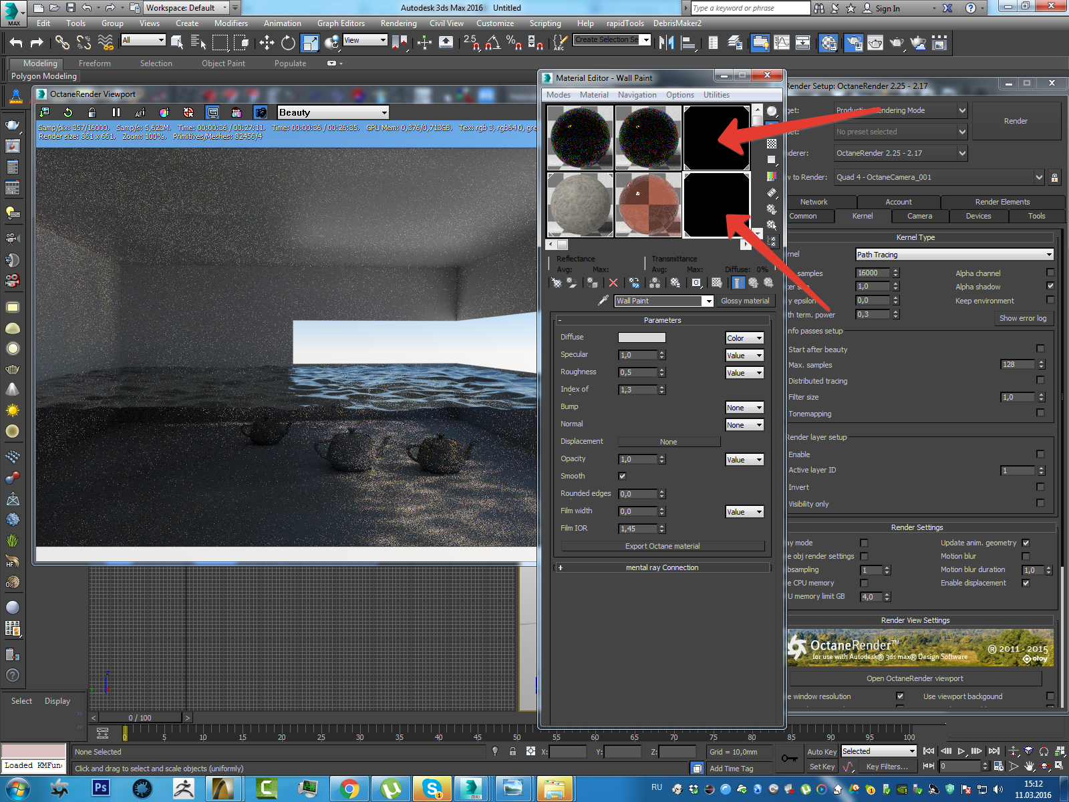
Task: Open Google Chrome from the taskbar
Action: click(349, 789)
